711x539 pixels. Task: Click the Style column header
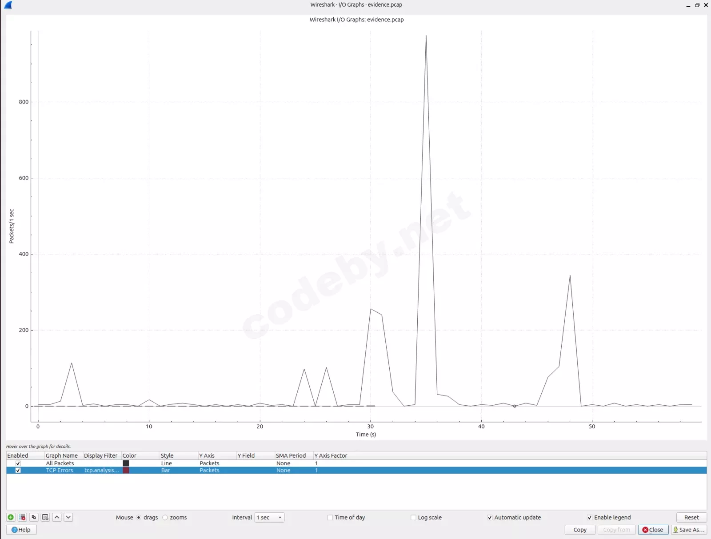(x=179, y=455)
